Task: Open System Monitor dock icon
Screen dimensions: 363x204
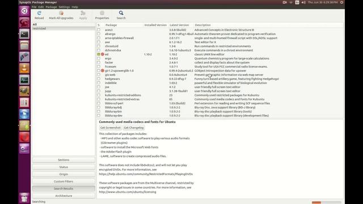Action: [x=24, y=80]
